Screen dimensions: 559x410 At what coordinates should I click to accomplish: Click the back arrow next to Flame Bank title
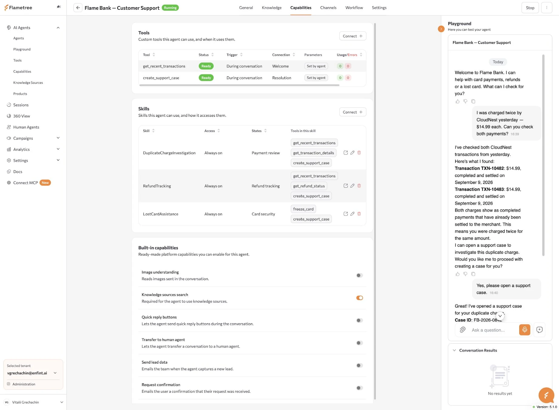point(78,8)
